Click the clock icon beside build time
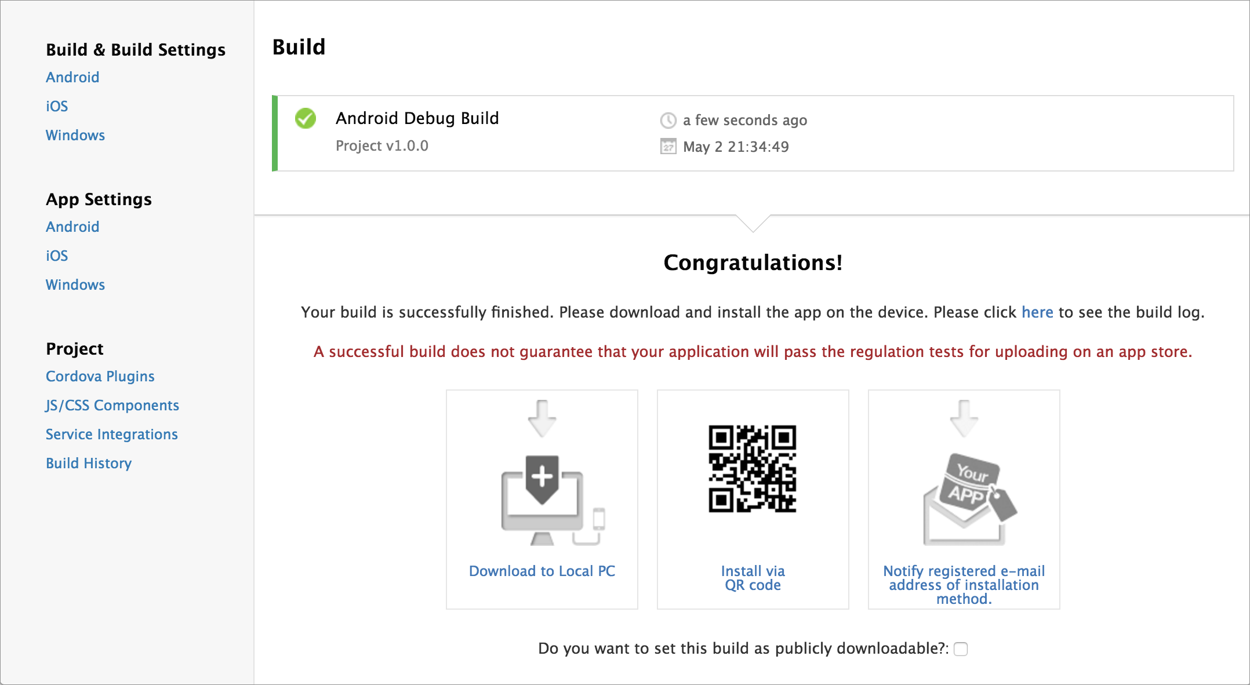 [668, 121]
